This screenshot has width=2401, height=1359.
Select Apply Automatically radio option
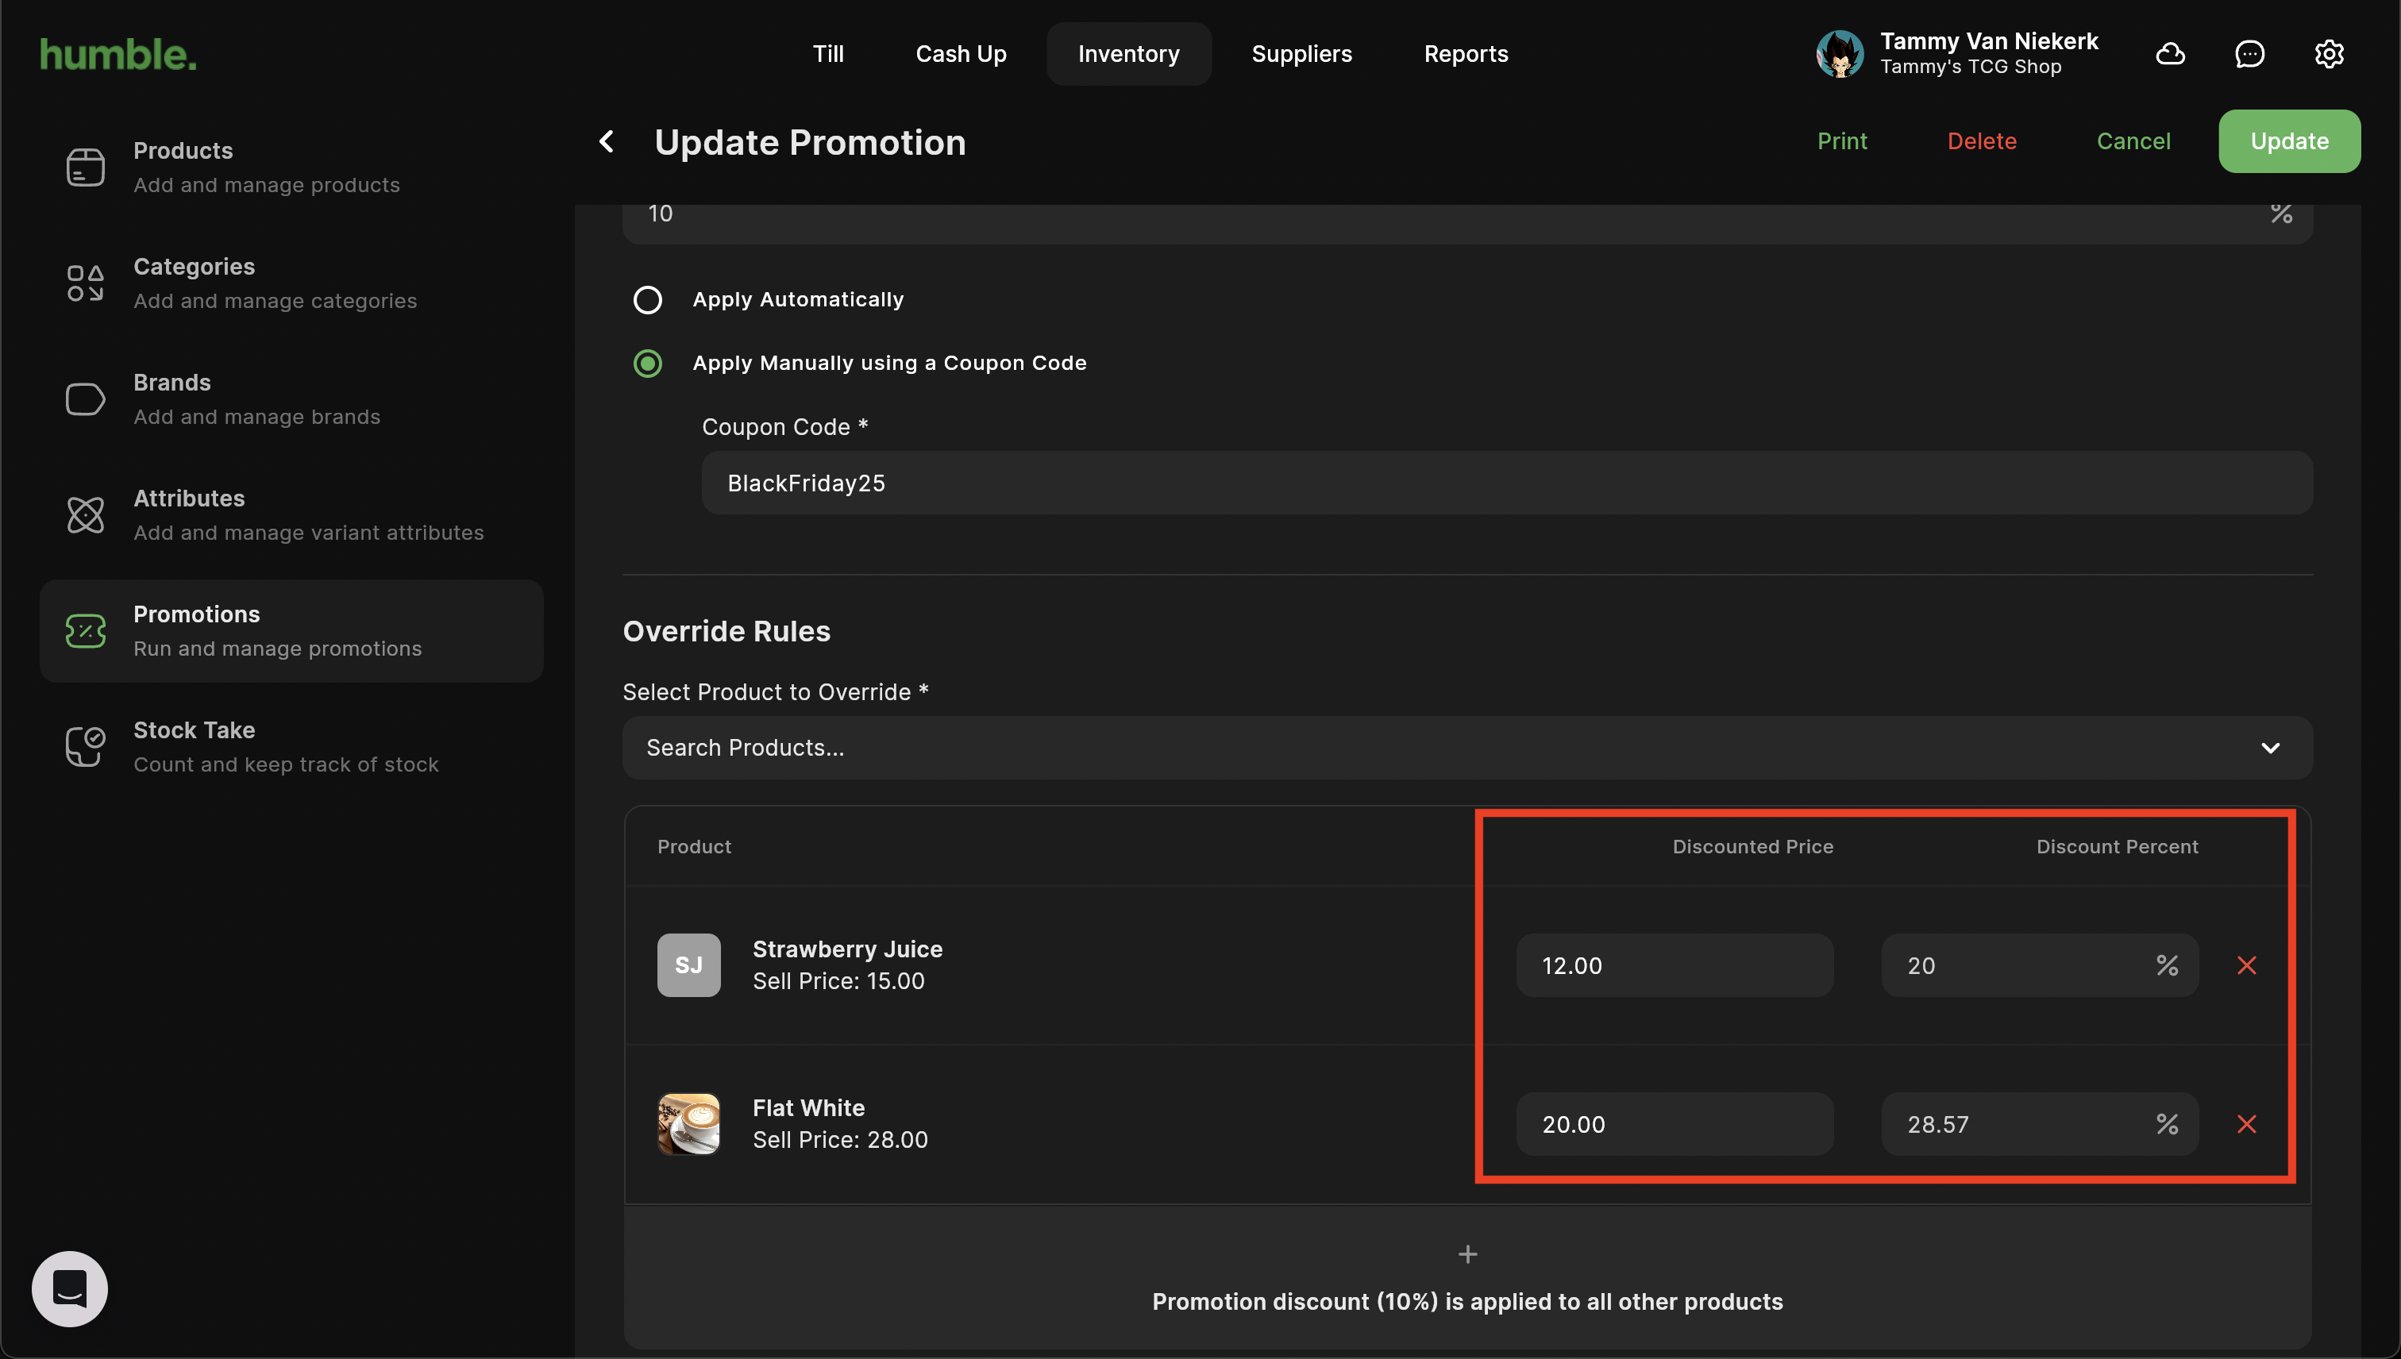(648, 299)
